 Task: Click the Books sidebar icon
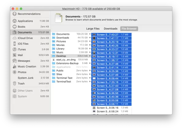click(x=14, y=27)
